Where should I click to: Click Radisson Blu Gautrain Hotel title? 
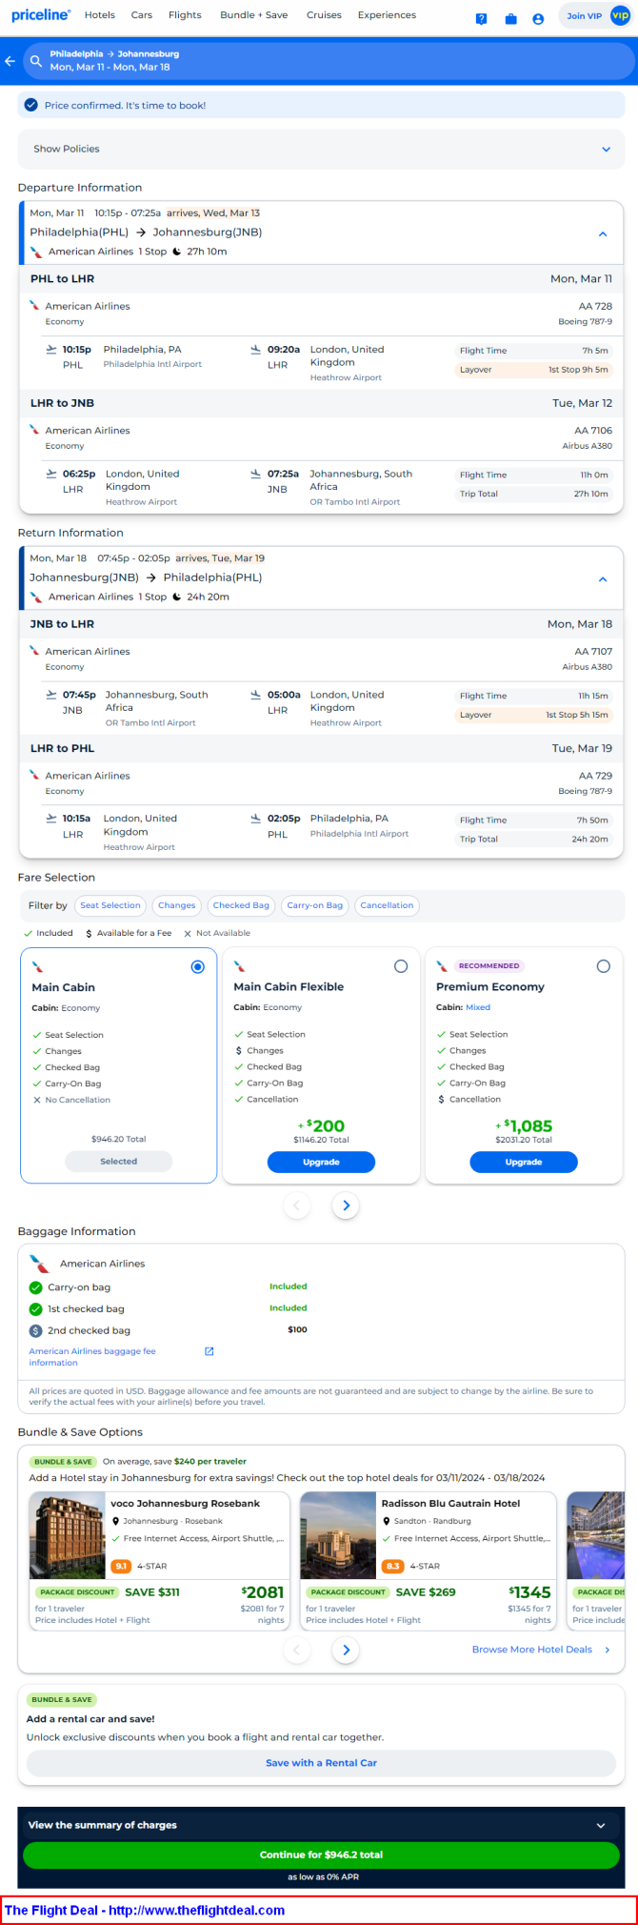451,1504
